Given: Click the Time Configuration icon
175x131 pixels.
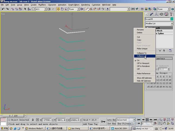Looking at the screenshot, I should click(x=155, y=123).
